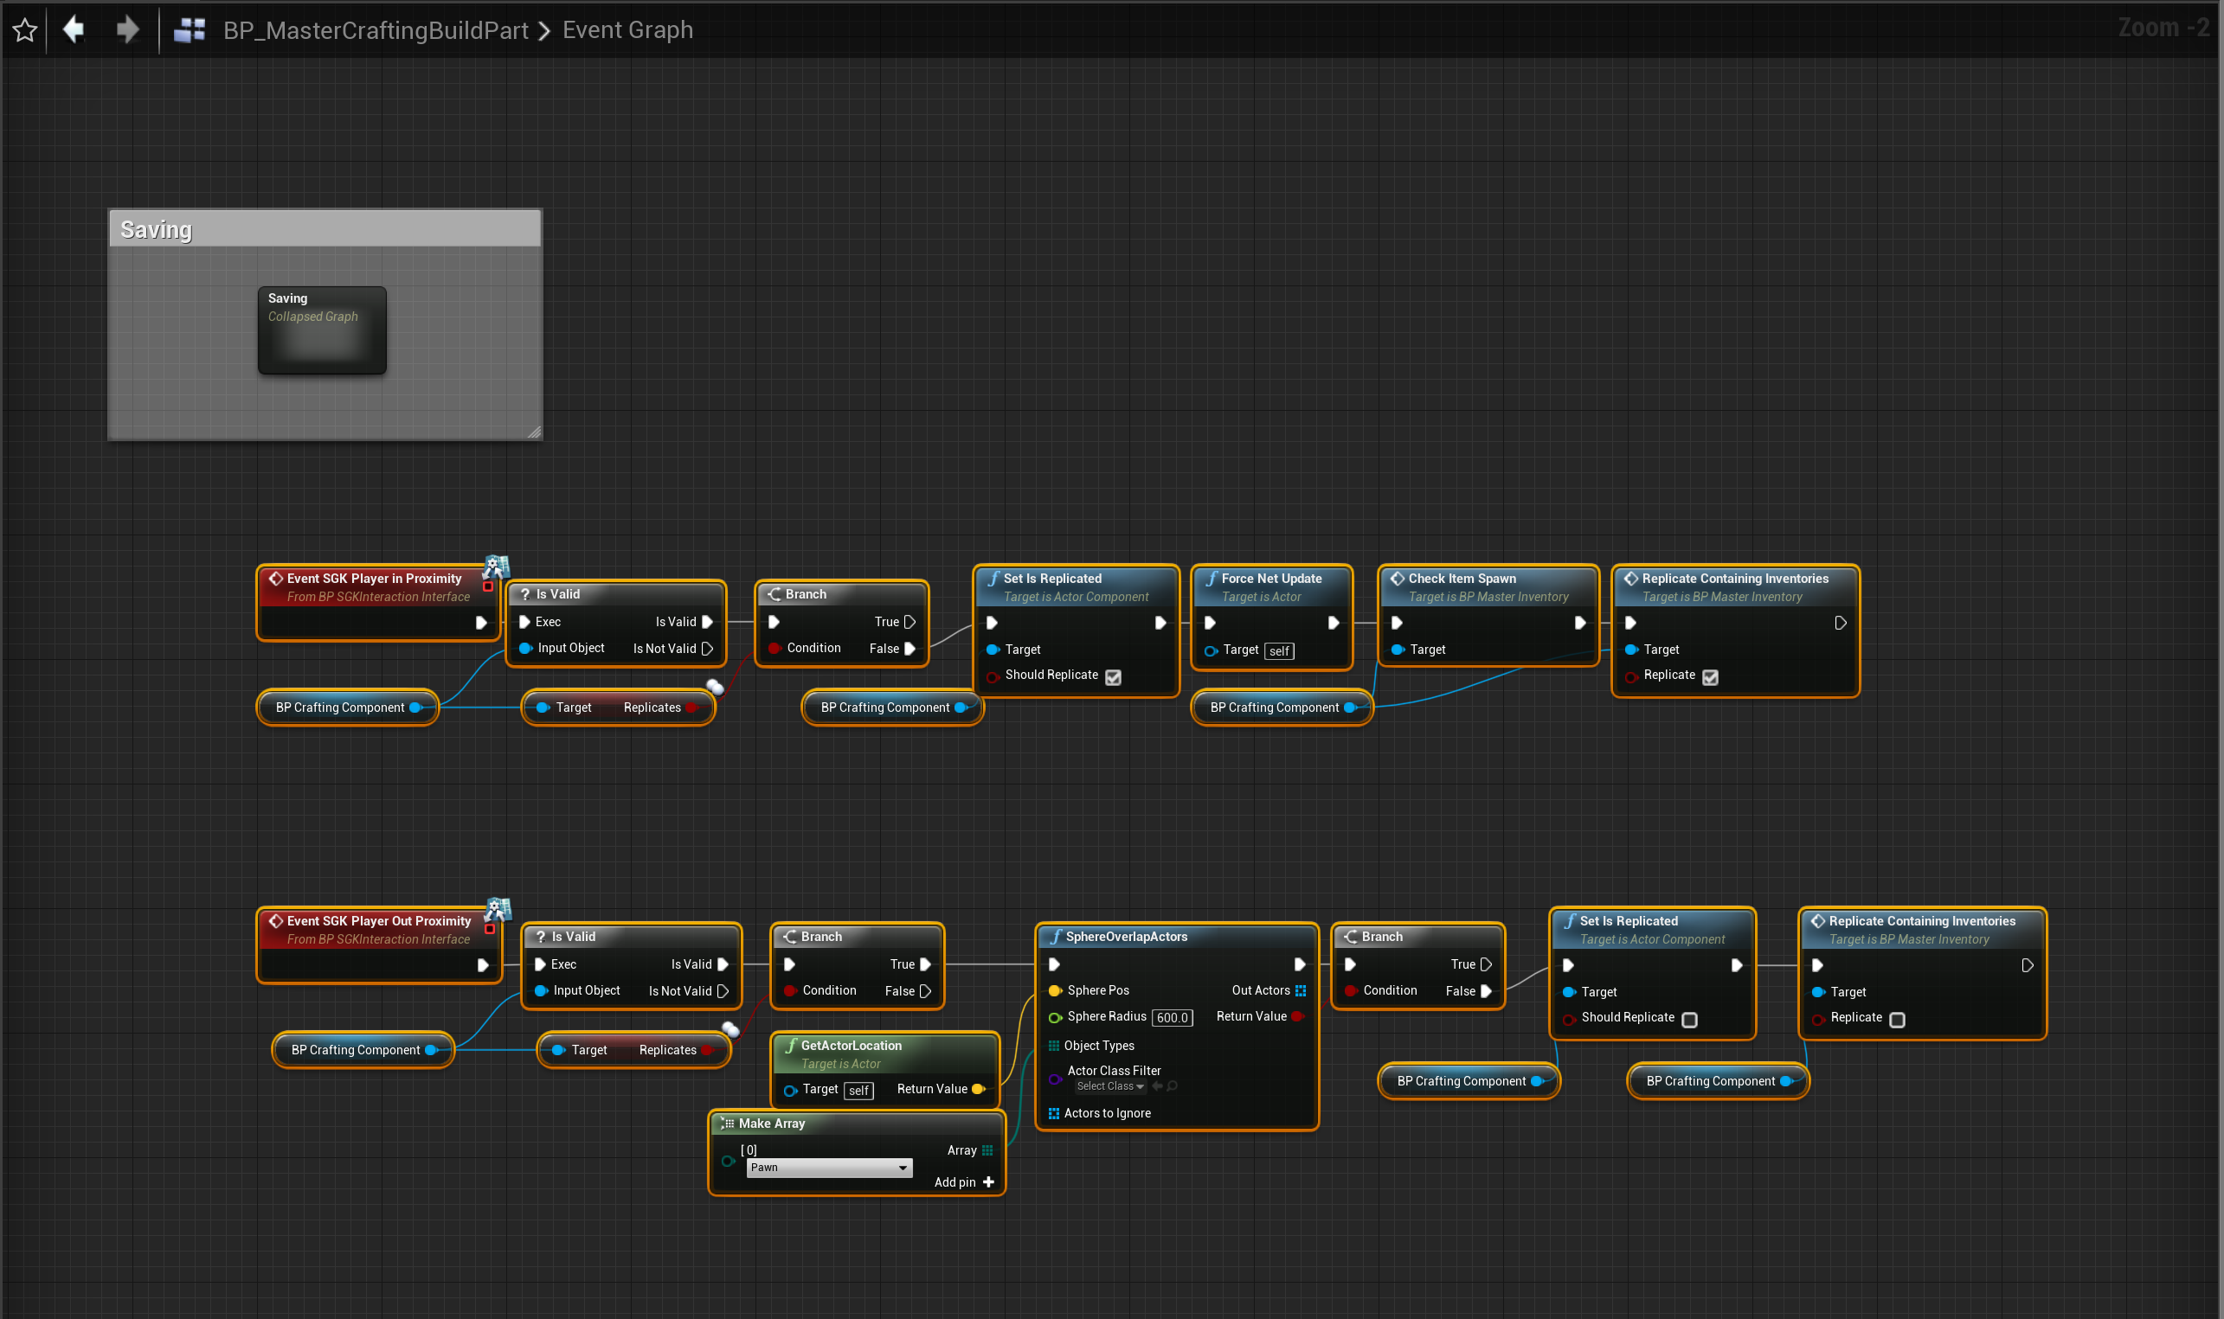Screen dimensions: 2224x1319
Task: Click the Sphere Radius value field
Action: (x=1172, y=1018)
